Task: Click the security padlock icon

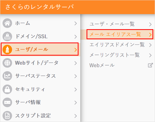Action: [x=7, y=89]
